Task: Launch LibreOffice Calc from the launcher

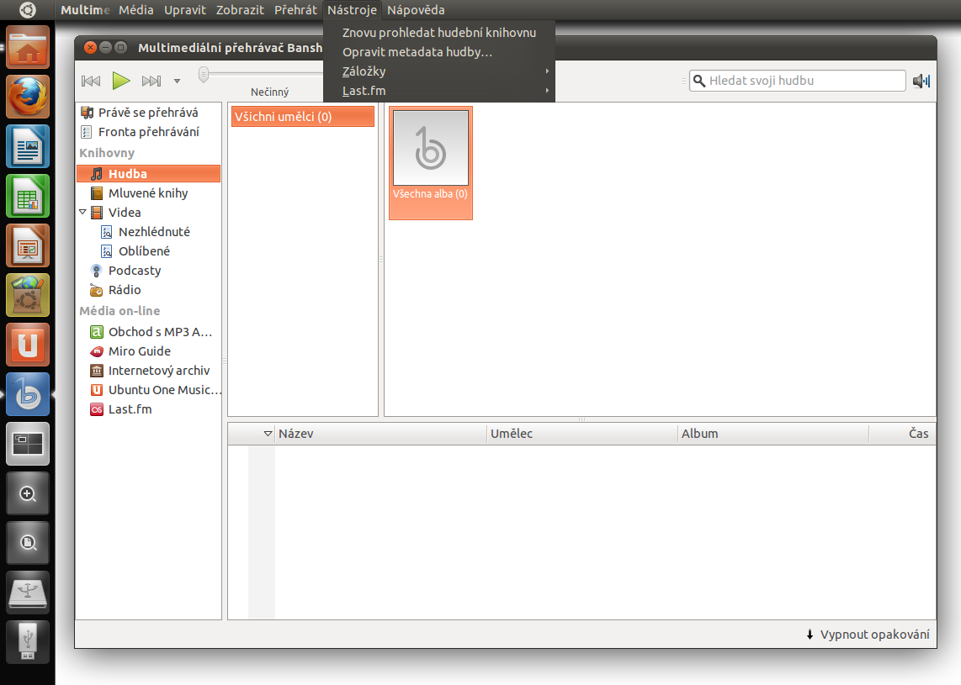Action: (x=28, y=196)
